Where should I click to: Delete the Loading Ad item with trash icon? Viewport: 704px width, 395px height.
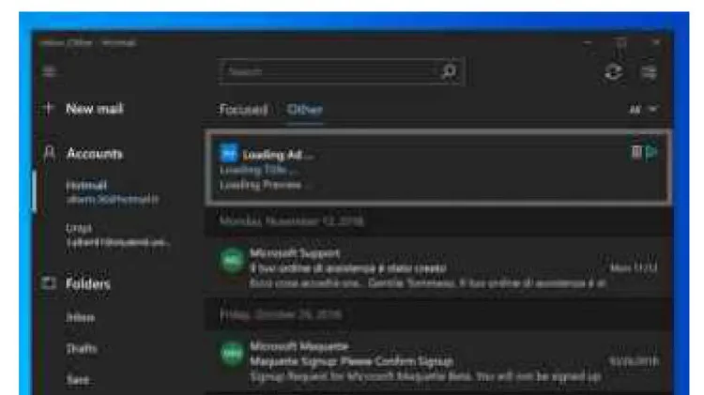[636, 153]
